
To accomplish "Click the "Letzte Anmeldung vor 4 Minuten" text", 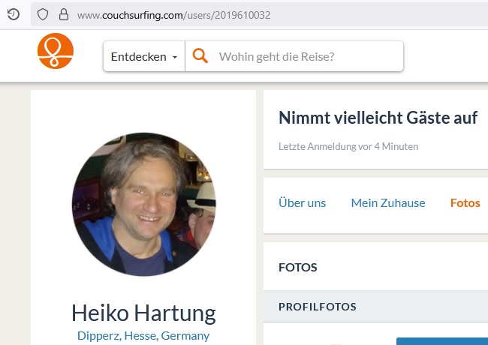I will [348, 146].
